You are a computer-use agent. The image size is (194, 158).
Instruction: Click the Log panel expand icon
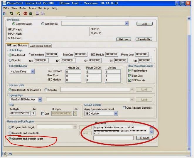pyautogui.click(x=4, y=154)
